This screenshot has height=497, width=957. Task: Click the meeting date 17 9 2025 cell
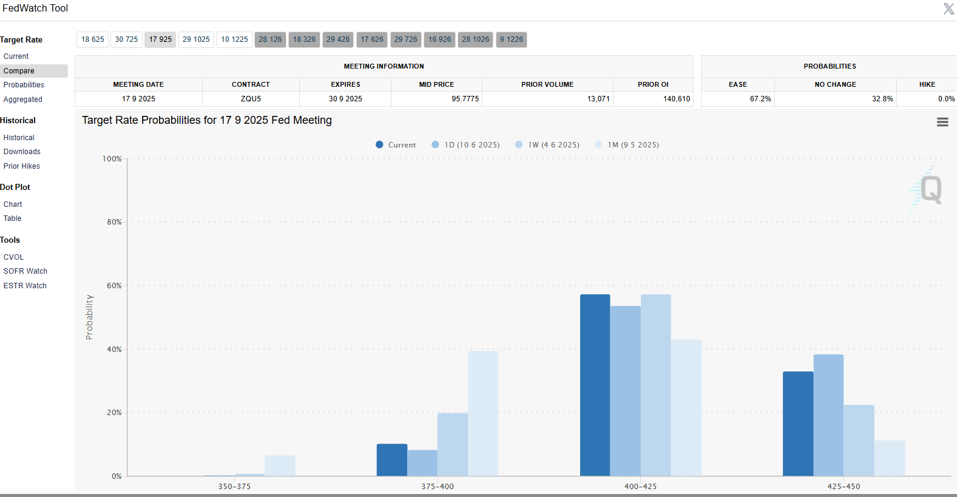(x=138, y=99)
